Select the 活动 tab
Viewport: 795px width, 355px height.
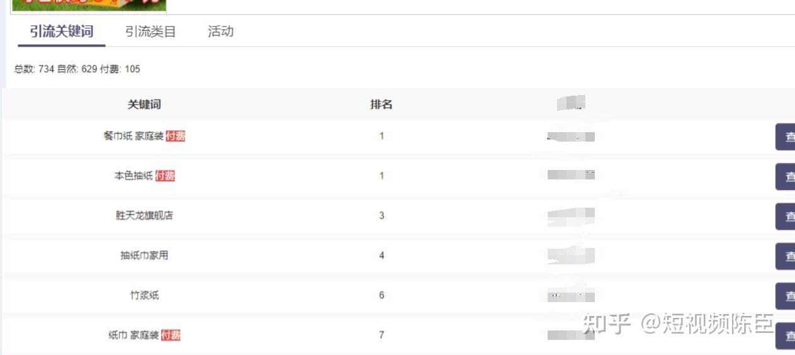221,31
